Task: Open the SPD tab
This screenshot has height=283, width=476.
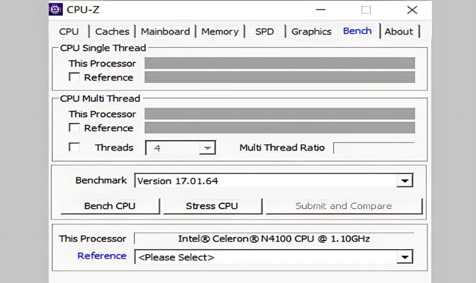Action: click(265, 32)
